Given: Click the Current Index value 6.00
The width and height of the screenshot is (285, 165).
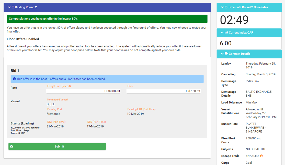Looking at the screenshot, I should pos(226,43).
